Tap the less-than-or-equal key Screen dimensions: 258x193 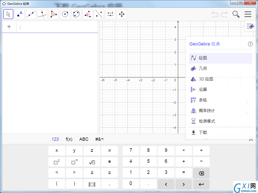[92, 173]
